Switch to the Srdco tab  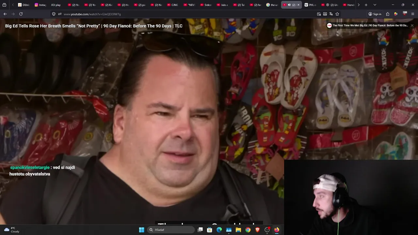(206, 5)
